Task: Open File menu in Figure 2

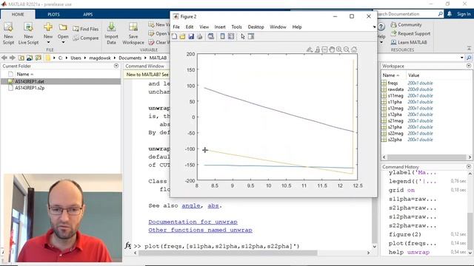Action: [x=176, y=27]
